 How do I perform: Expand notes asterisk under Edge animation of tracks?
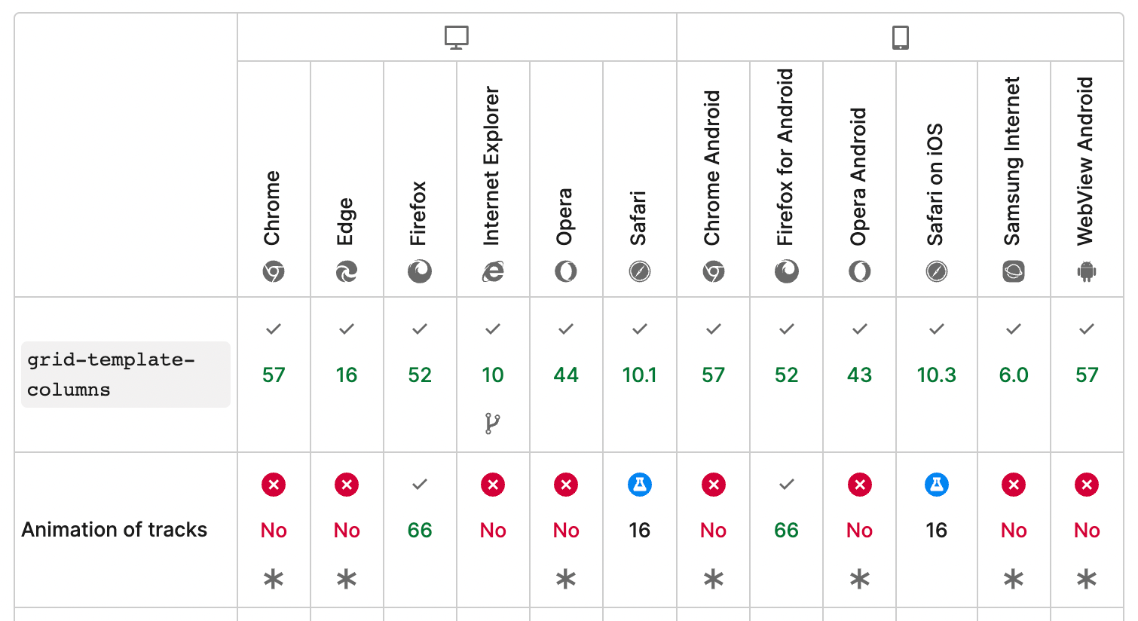tap(347, 580)
